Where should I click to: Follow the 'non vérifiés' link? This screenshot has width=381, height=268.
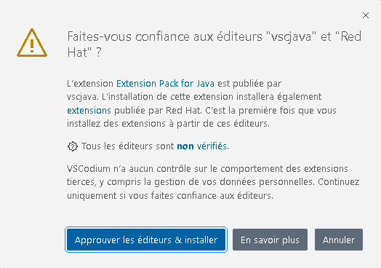(202, 146)
